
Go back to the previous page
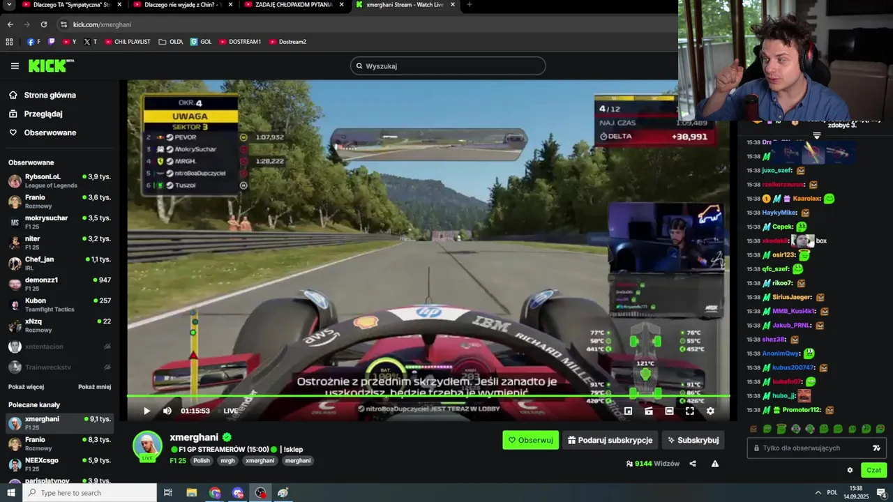pos(10,24)
